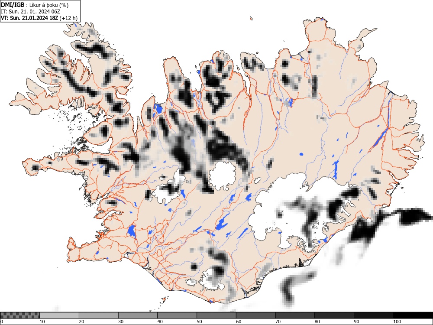Select the 40–50% legend swatch
This screenshot has width=433, height=325.
click(x=177, y=315)
